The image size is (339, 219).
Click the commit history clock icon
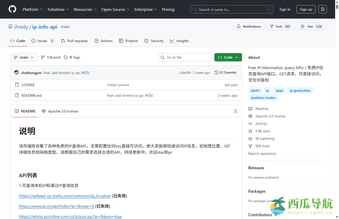[x=216, y=72]
